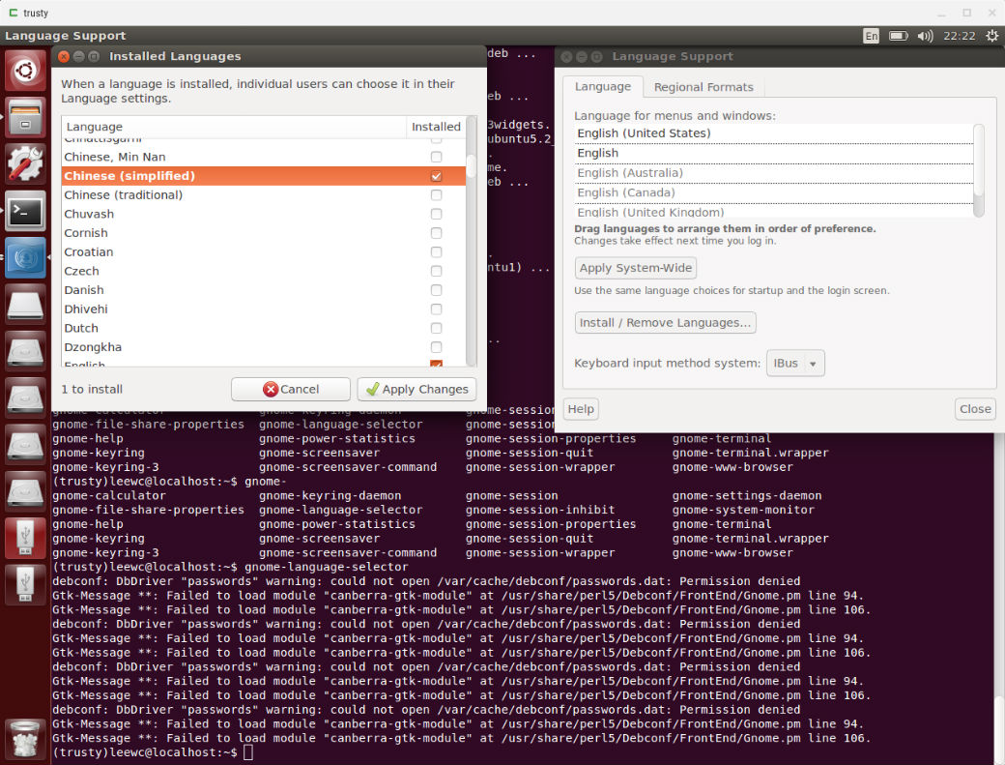Check the Chuvash installed box
This screenshot has height=765, width=1005.
pos(436,214)
